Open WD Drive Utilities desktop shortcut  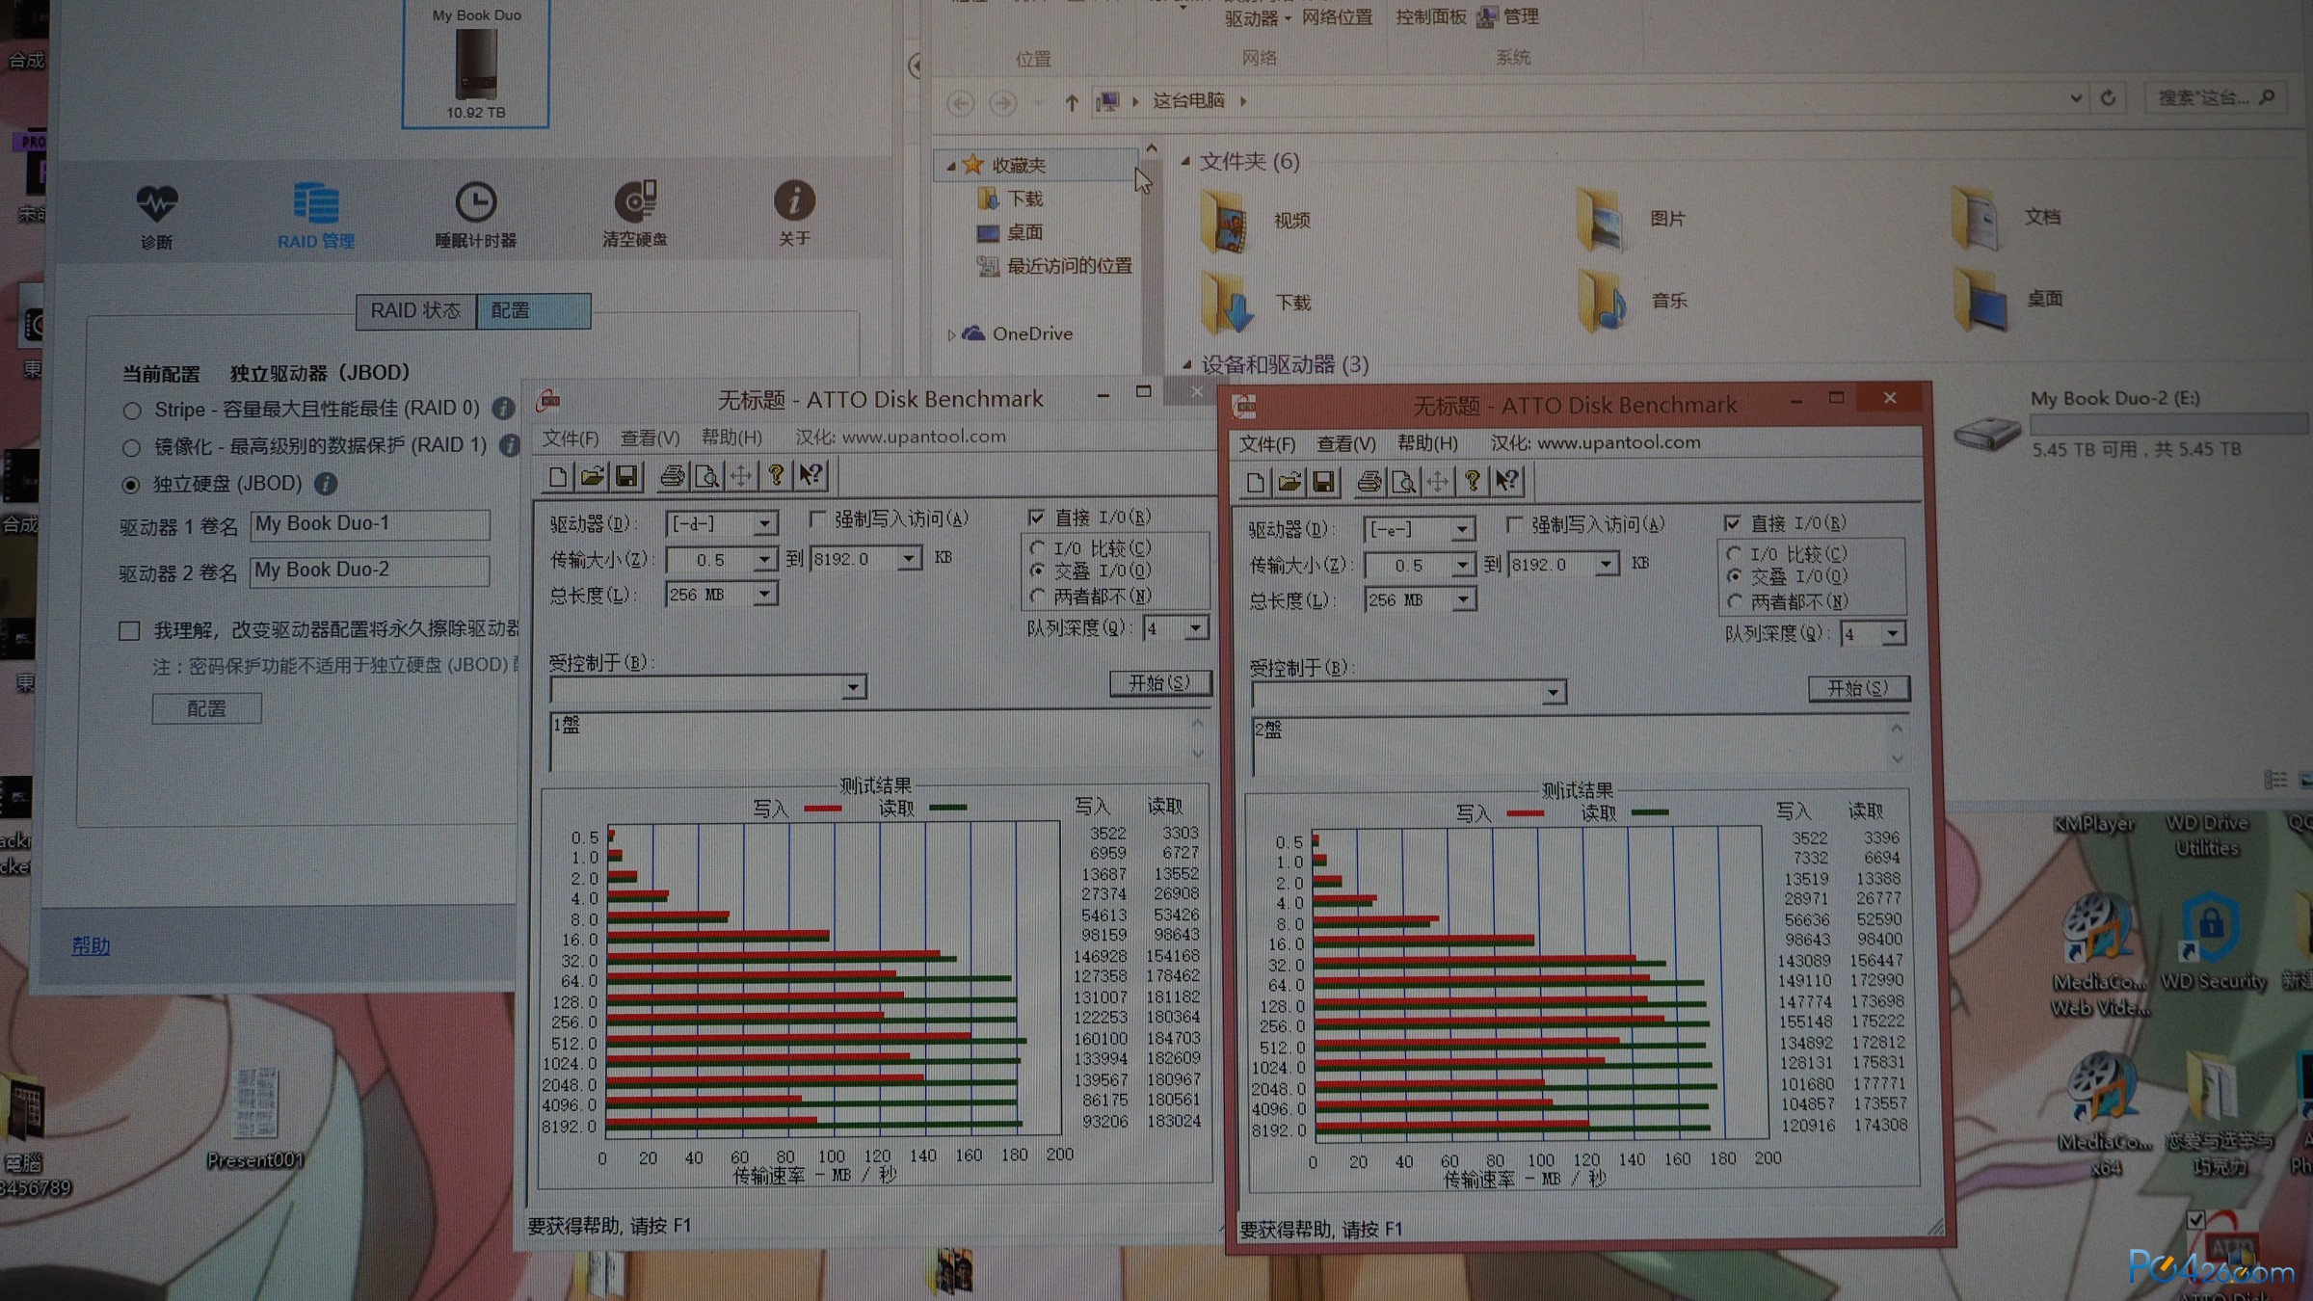2207,835
